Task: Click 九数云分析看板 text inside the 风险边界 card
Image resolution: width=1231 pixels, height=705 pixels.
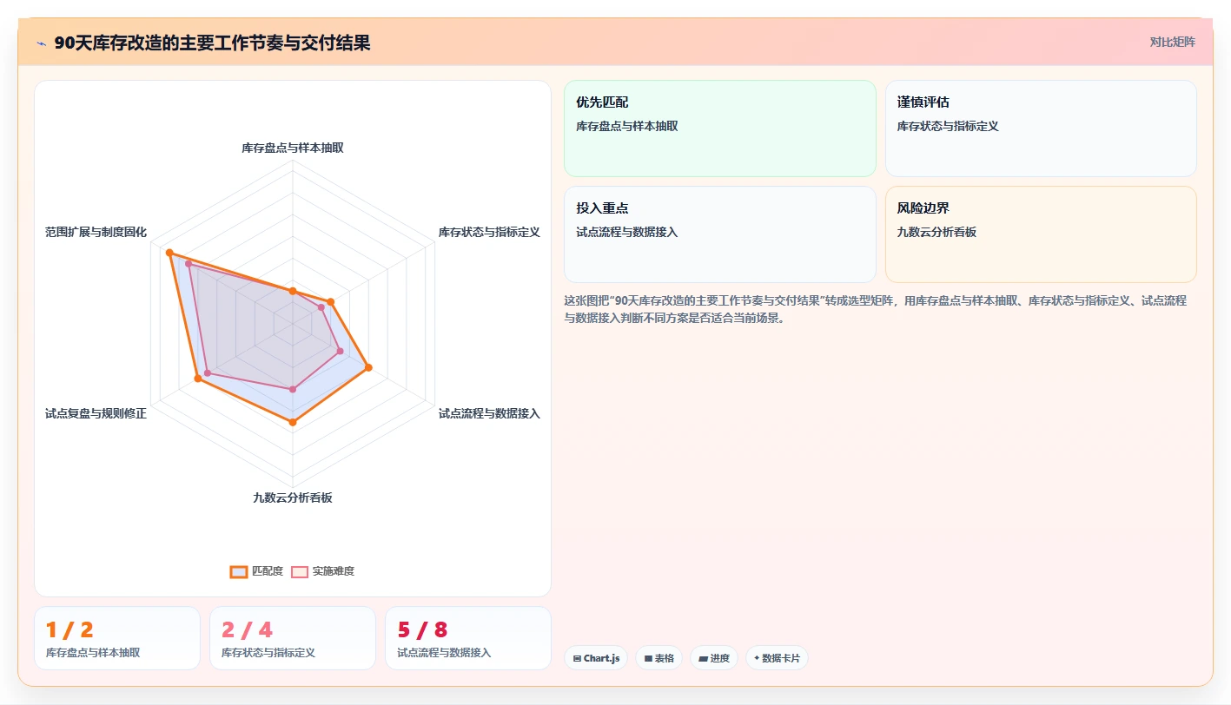Action: click(x=936, y=232)
